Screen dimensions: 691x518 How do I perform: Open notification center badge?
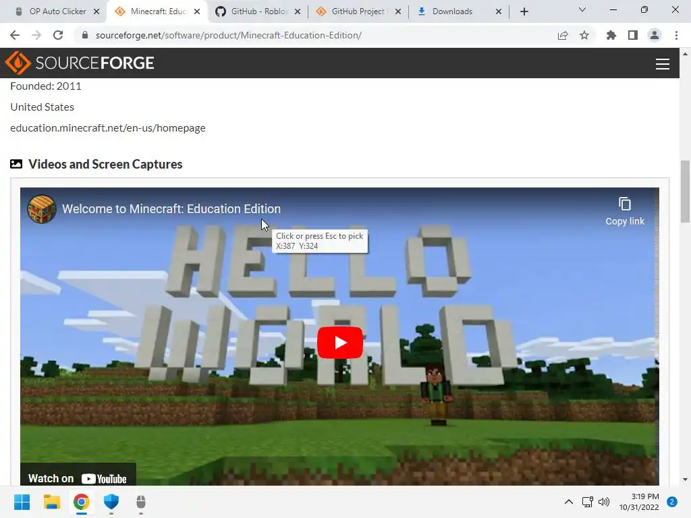pyautogui.click(x=672, y=502)
